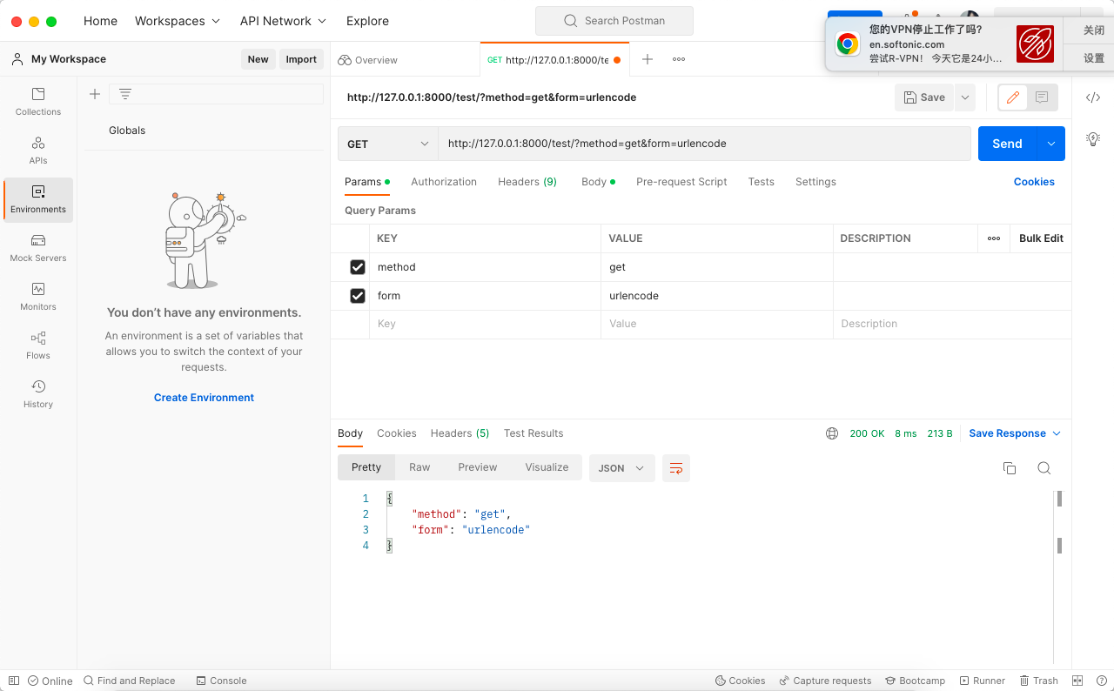Viewport: 1114px width, 691px height.
Task: Switch to the Raw response view
Action: [419, 467]
